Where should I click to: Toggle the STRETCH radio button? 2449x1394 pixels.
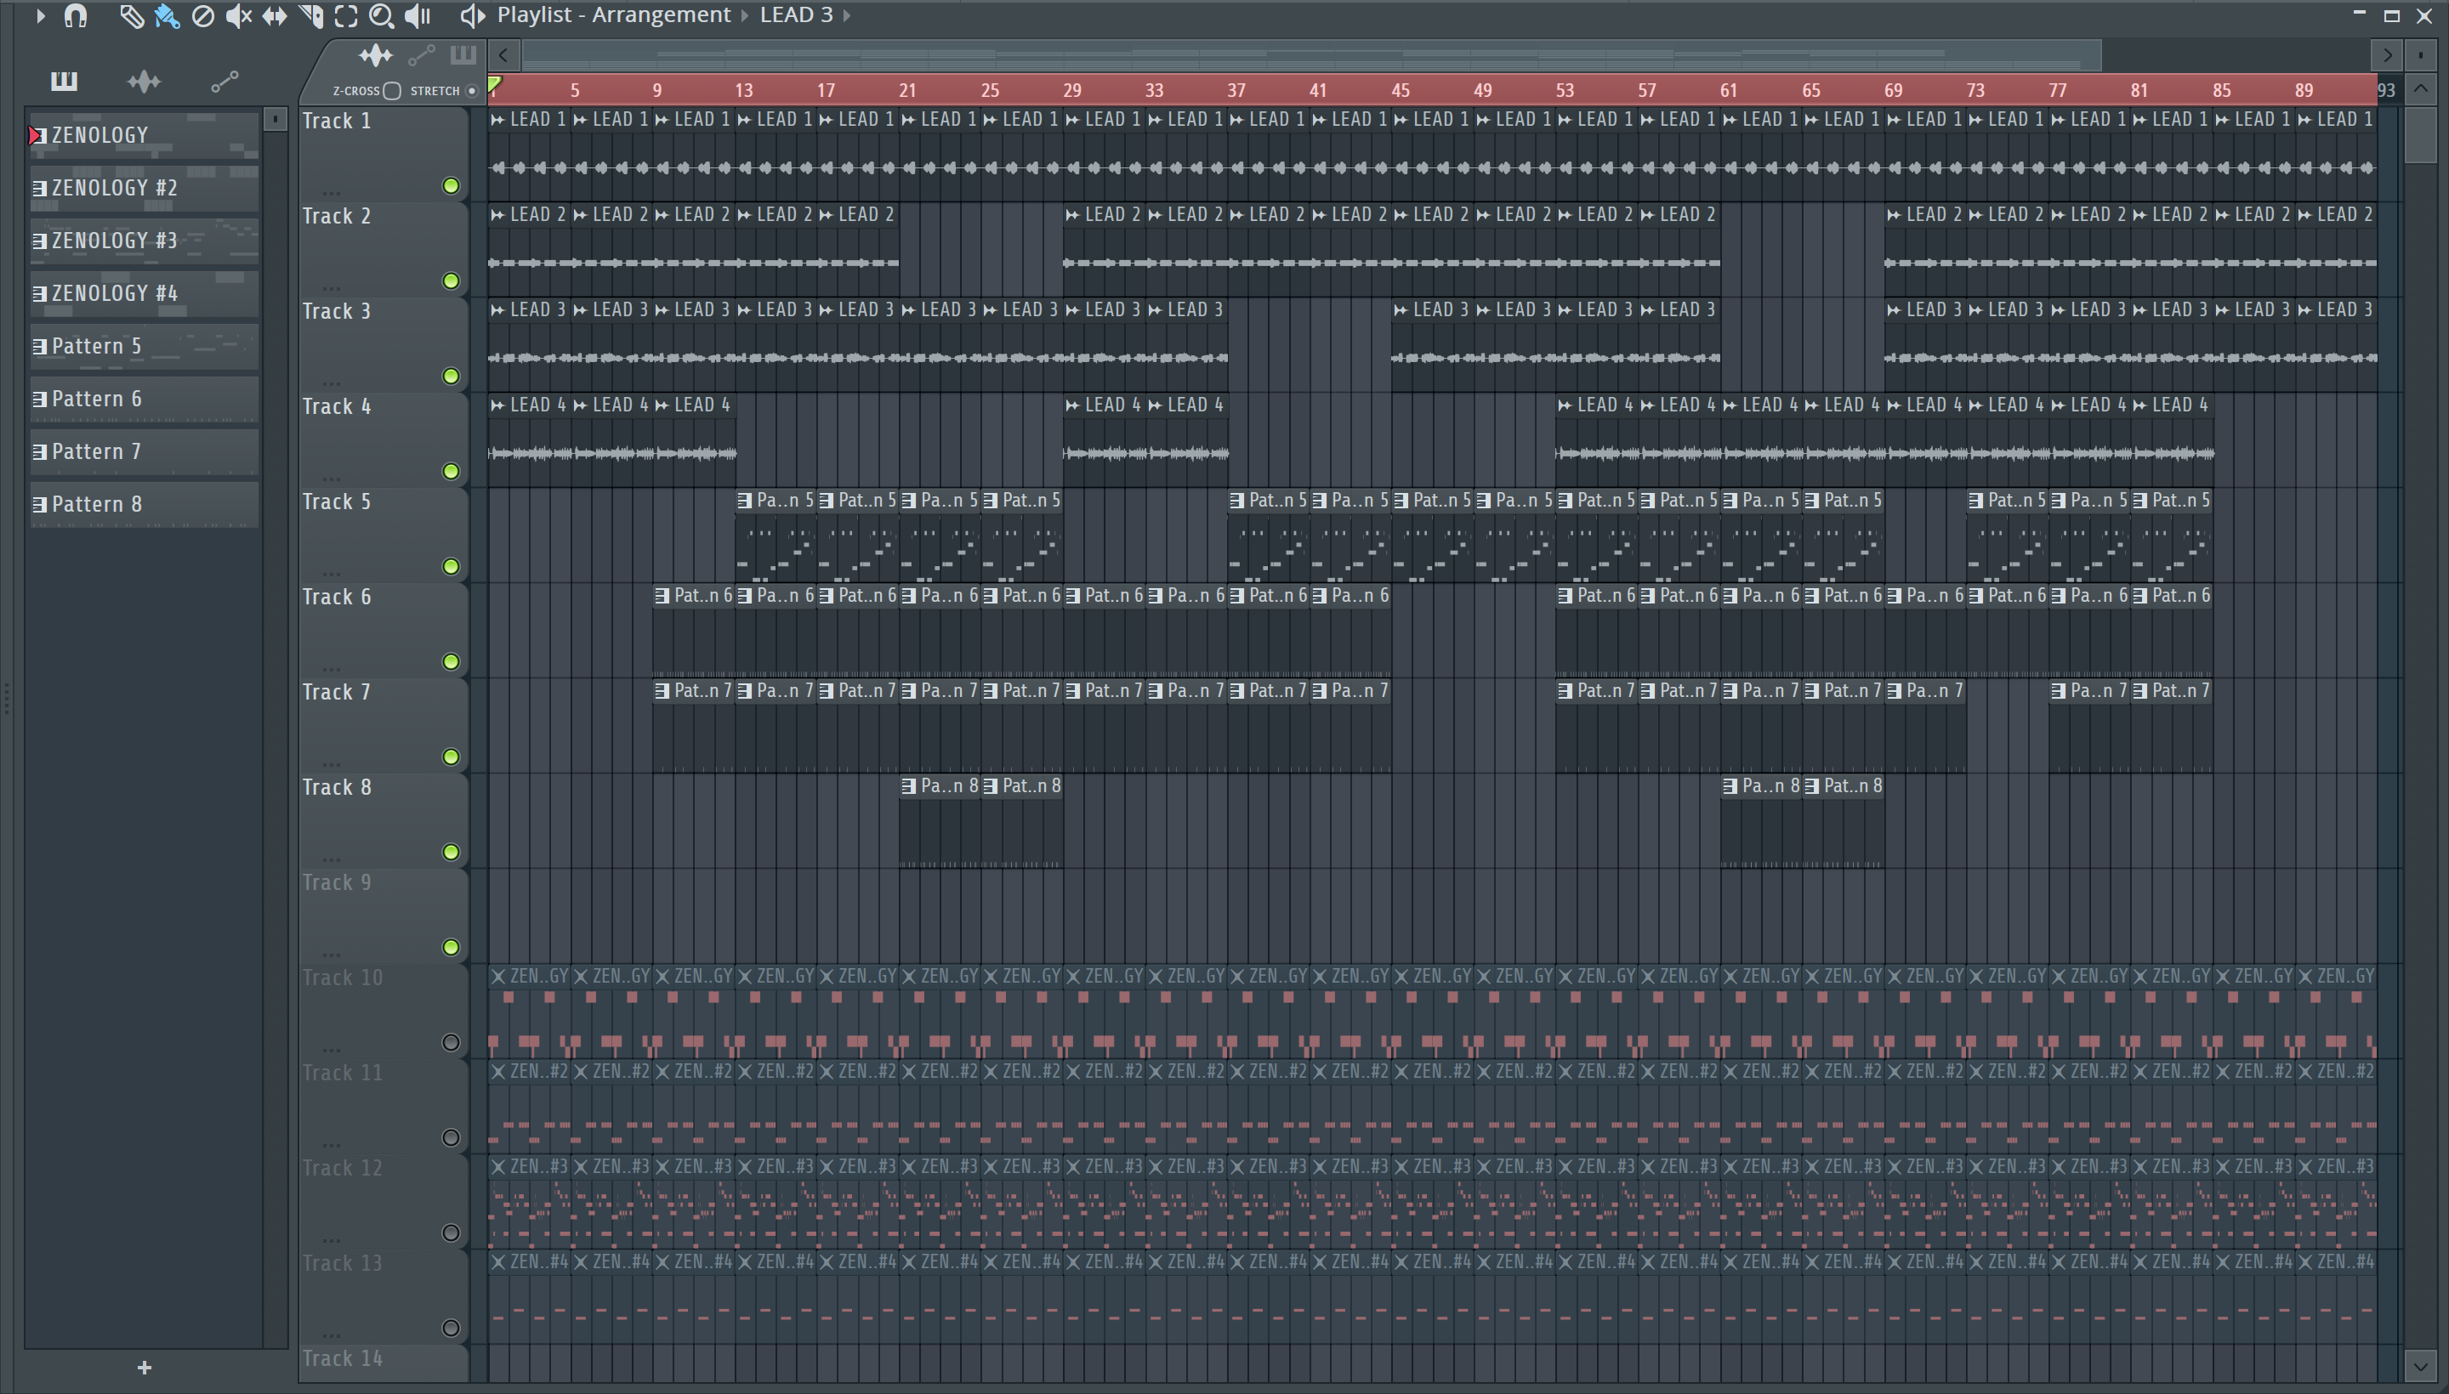tap(471, 91)
